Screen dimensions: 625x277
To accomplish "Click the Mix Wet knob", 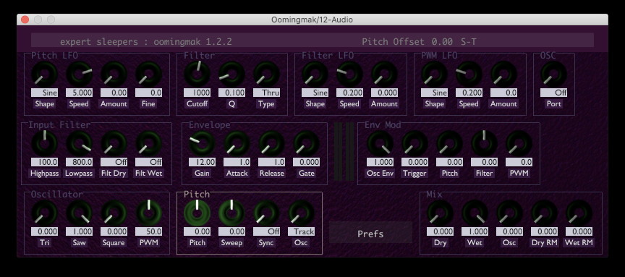I will (475, 213).
